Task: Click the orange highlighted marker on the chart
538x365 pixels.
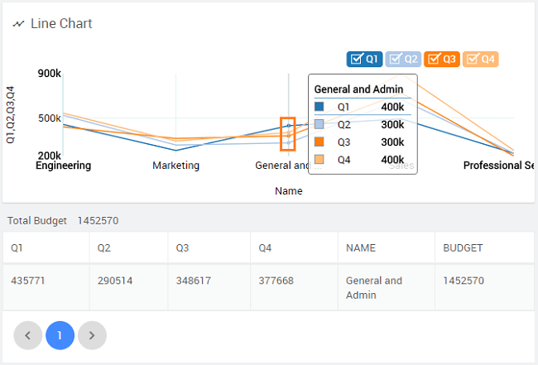Action: tap(287, 133)
